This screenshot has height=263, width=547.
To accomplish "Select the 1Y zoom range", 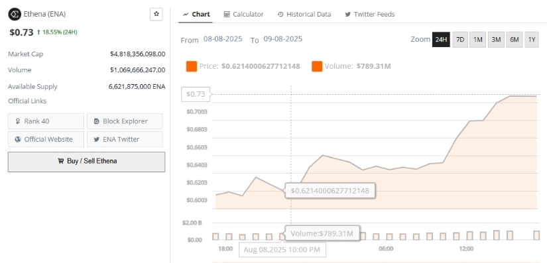I will click(532, 40).
